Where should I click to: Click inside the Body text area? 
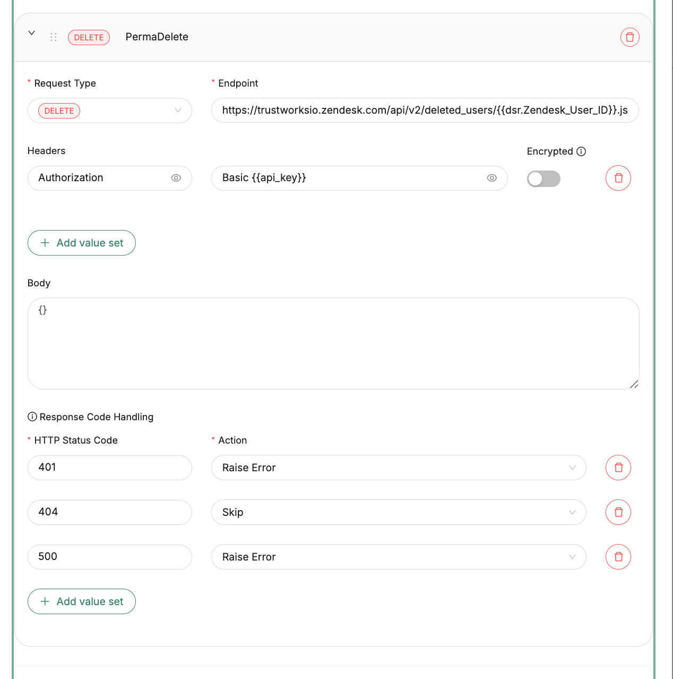333,343
